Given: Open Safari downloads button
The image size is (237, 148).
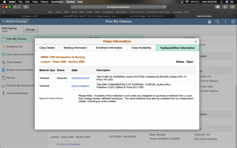Looking at the screenshot, I should click(218, 7).
